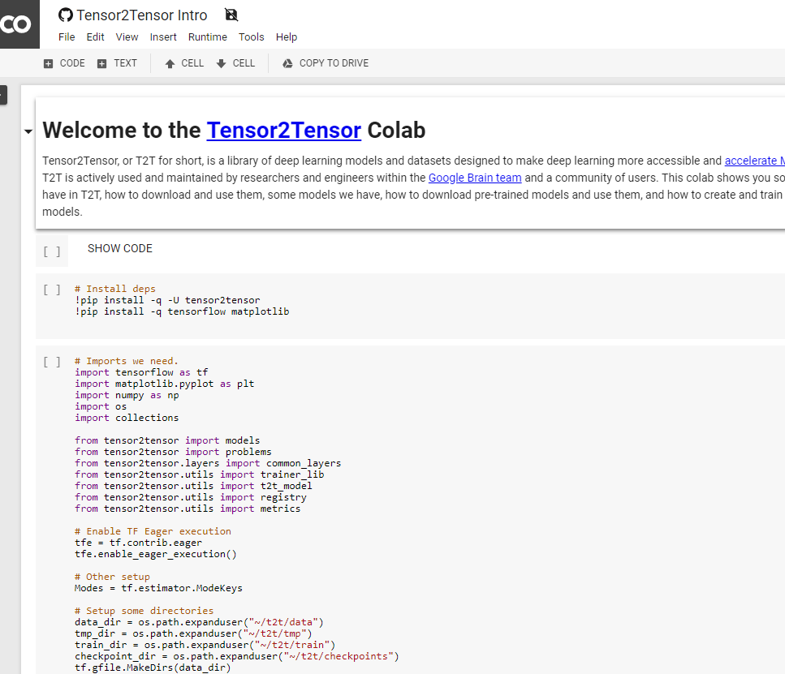Open the View menu
This screenshot has height=674, width=785.
click(x=127, y=37)
